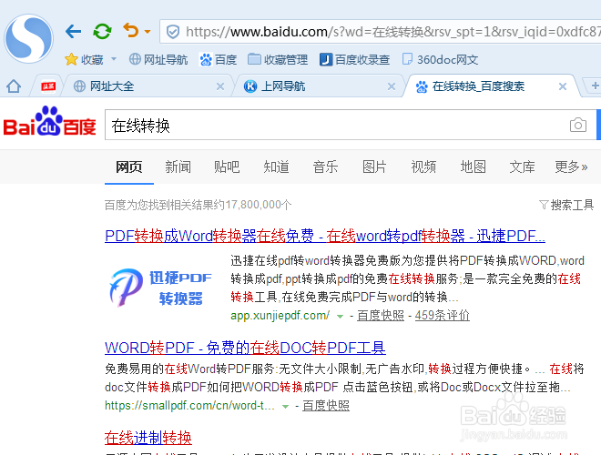Select the 贴吧 search category
The image size is (601, 455).
(227, 167)
